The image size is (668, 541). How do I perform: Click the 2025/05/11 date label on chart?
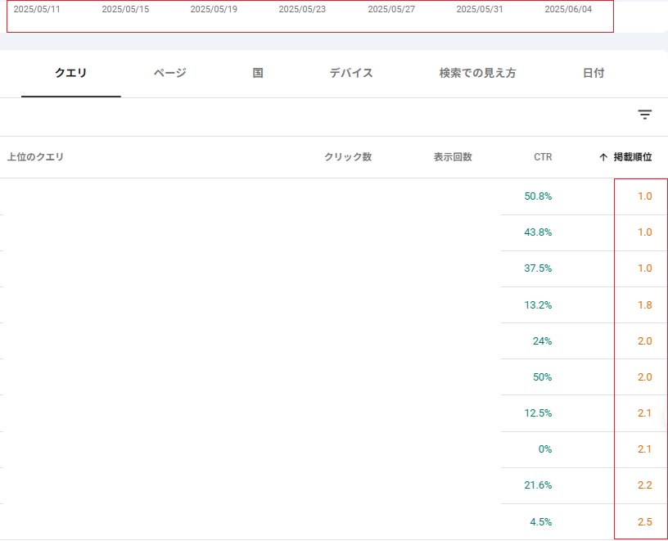pyautogui.click(x=37, y=9)
